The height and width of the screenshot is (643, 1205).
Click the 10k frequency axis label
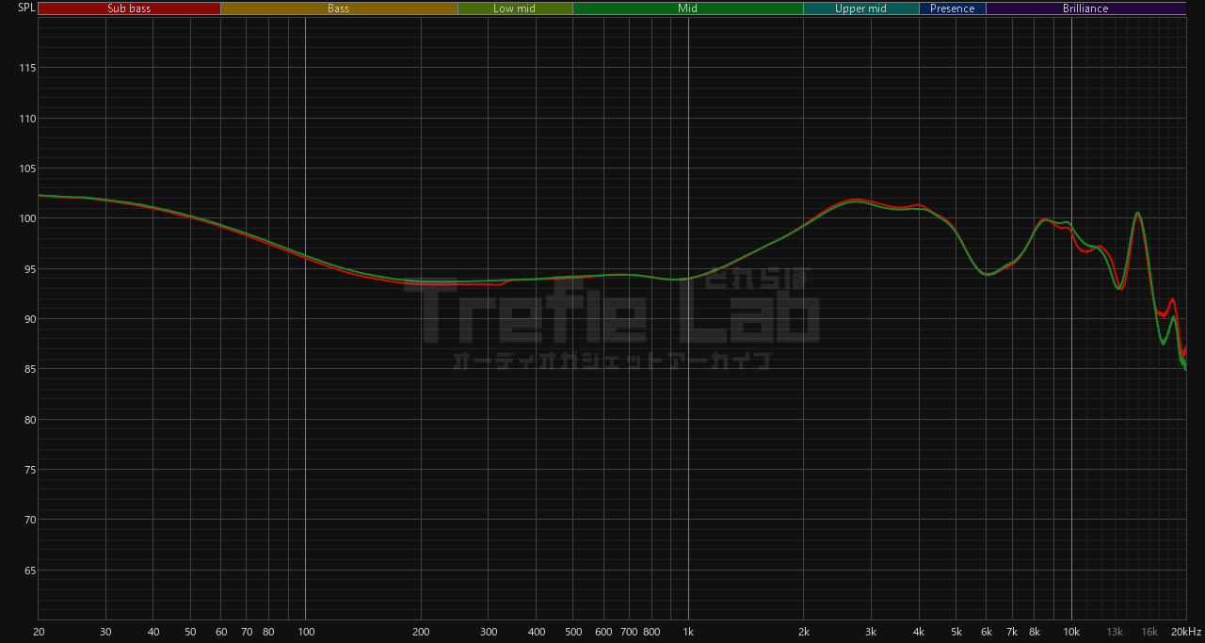[1071, 632]
